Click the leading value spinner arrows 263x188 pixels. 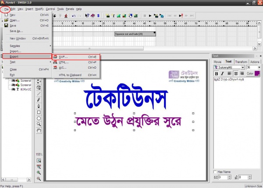point(250,177)
